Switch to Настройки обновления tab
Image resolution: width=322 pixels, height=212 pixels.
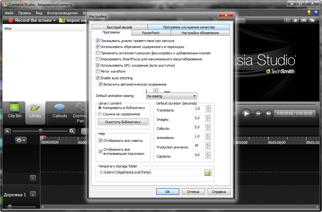coord(200,33)
